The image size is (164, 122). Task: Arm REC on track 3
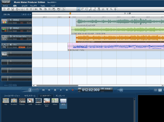22,39
